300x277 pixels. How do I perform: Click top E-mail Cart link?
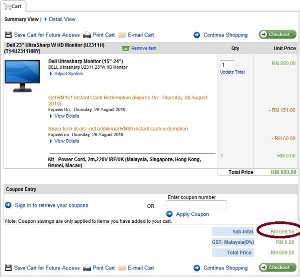[x=140, y=35]
